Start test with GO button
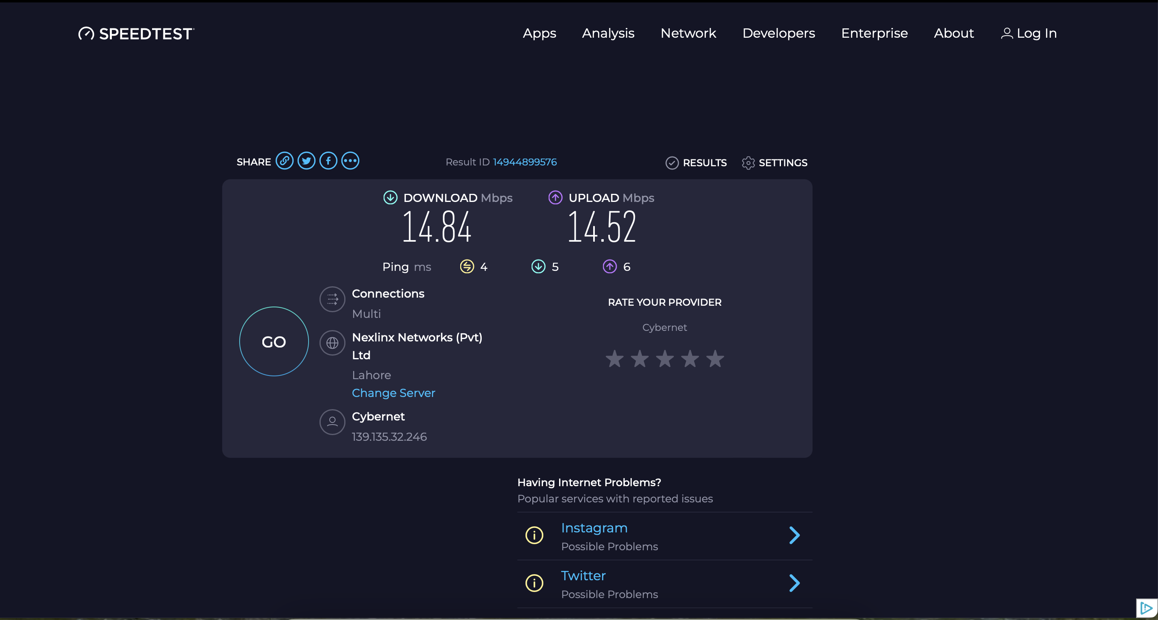1158x620 pixels. pyautogui.click(x=274, y=342)
